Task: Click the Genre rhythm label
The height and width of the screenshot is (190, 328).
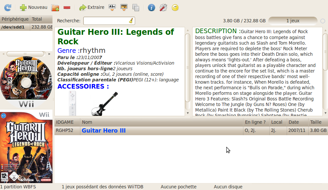Action: (81, 51)
